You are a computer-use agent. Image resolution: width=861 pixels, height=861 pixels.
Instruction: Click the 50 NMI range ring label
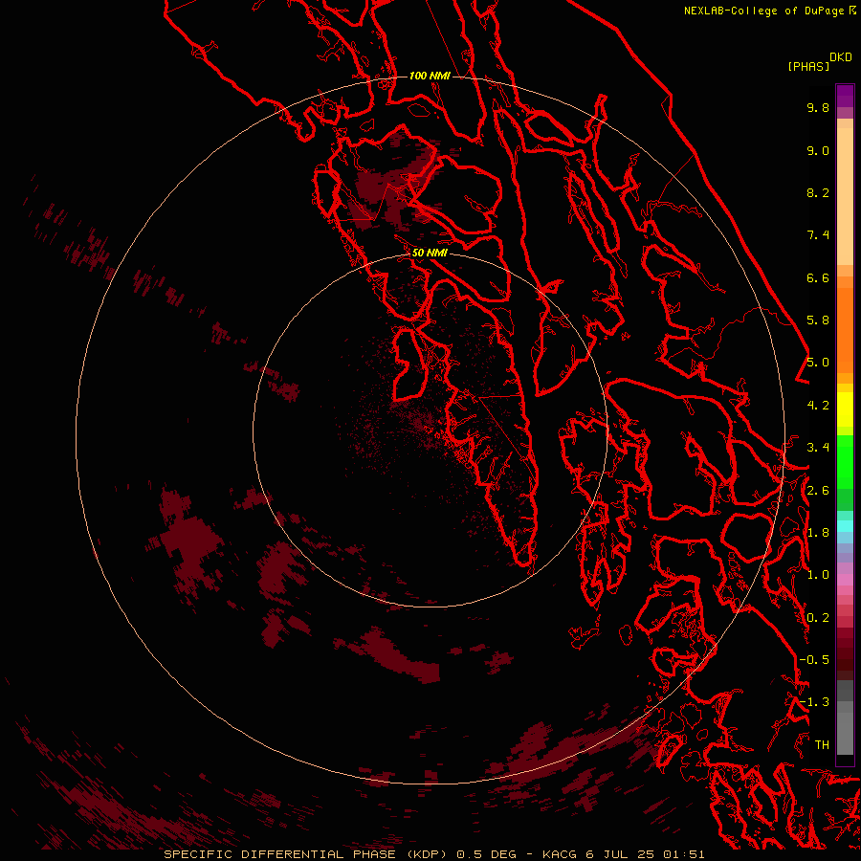[430, 253]
